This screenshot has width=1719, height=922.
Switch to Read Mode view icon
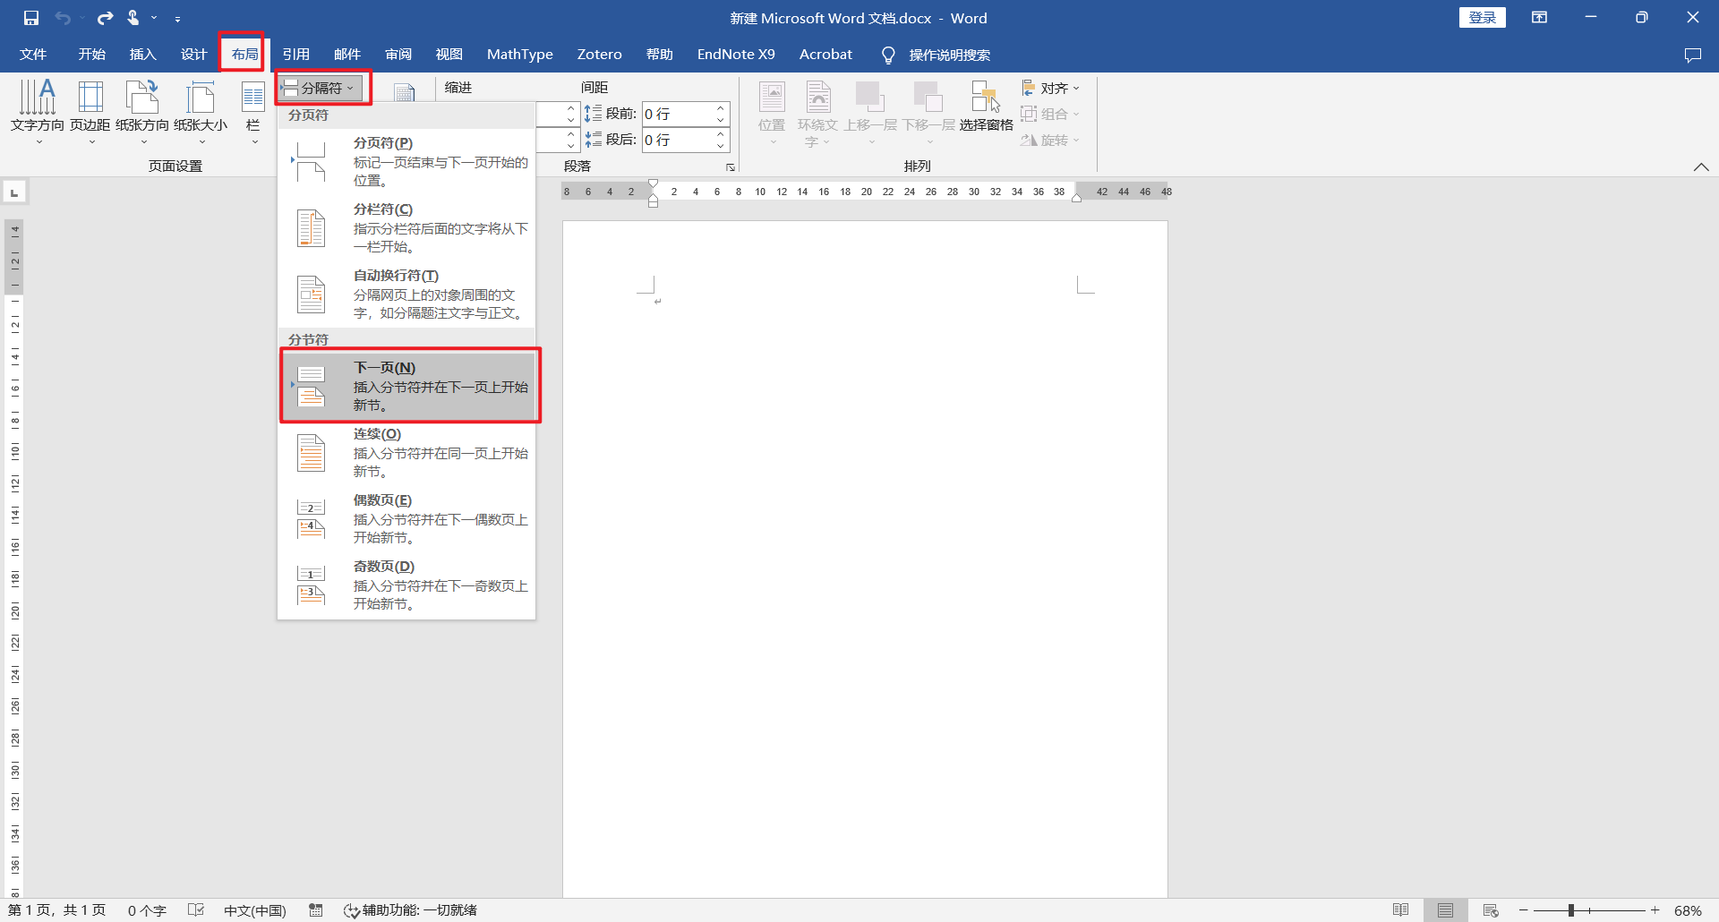pyautogui.click(x=1401, y=910)
